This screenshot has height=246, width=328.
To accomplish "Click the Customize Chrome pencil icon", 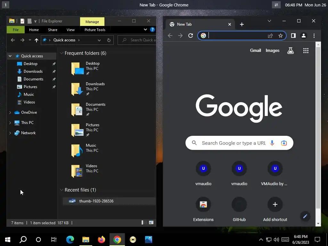I will click(305, 216).
